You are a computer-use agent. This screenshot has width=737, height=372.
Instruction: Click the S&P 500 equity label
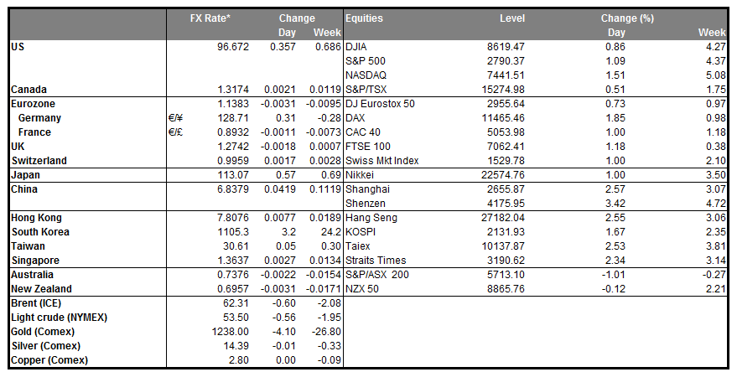pos(366,61)
